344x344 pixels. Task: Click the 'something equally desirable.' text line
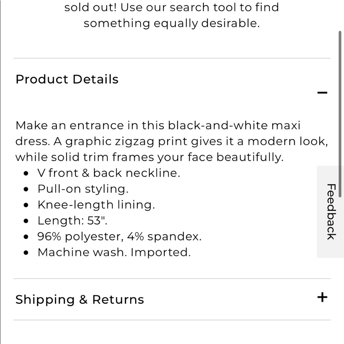(x=172, y=23)
